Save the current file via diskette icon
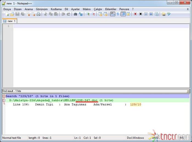This screenshot has width=192, height=142. pos(17,14)
